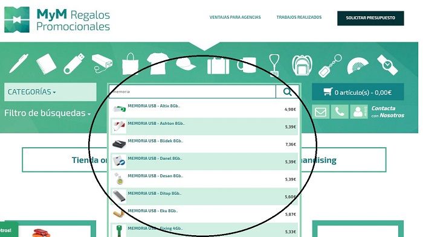Viewport: 423px width, 237px height.
Task: Click Contacta con Nosotros link
Action: tap(387, 112)
